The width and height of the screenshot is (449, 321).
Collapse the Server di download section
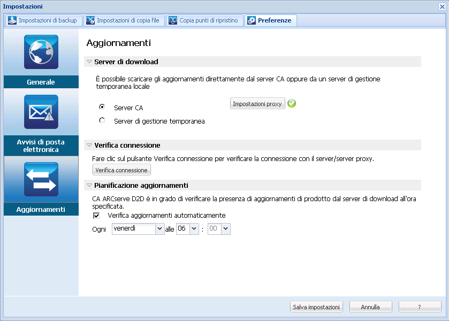click(x=89, y=62)
